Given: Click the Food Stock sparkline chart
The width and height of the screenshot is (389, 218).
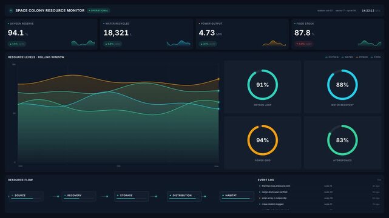Looking at the screenshot, I should (370, 43).
